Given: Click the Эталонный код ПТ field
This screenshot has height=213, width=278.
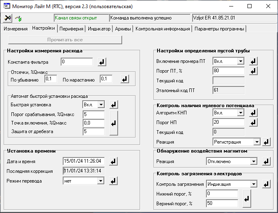Looking at the screenshot, I should (x=228, y=90).
